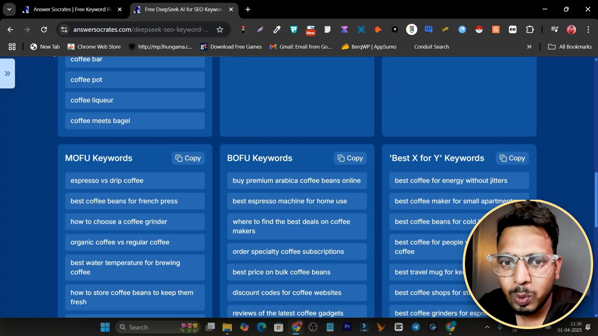Copy the BOFU Keywords list

350,158
